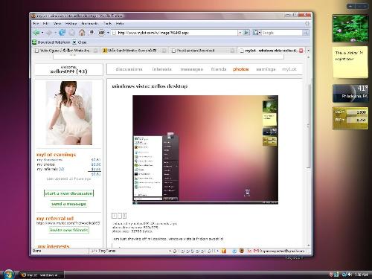The width and height of the screenshot is (372, 279).
Task: Open the messages section link
Action: tap(191, 69)
